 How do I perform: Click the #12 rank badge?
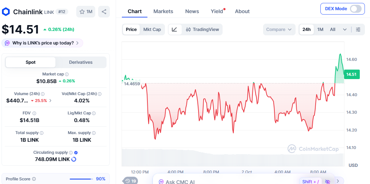click(62, 12)
